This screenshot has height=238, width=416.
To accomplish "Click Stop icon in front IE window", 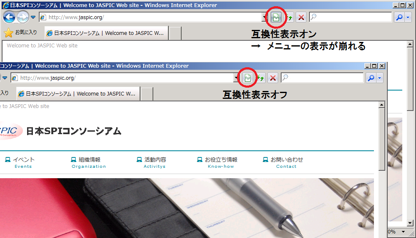I will pos(273,78).
